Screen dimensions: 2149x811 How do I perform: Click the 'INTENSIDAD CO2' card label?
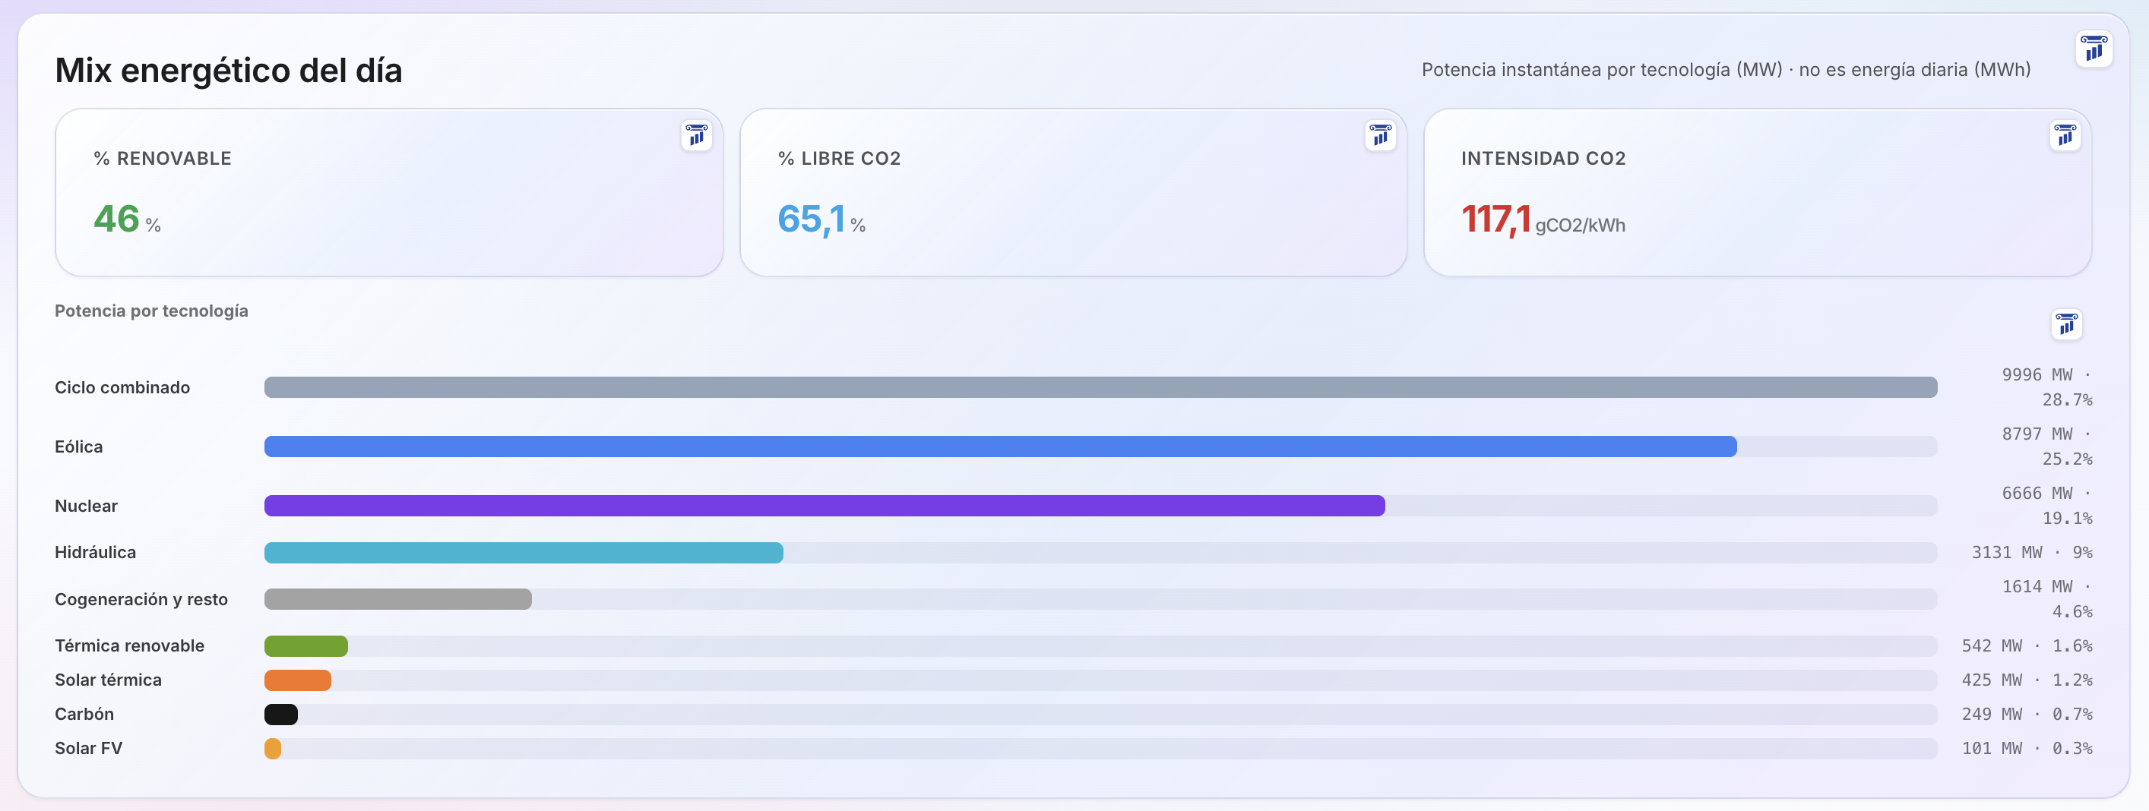[x=1543, y=159]
